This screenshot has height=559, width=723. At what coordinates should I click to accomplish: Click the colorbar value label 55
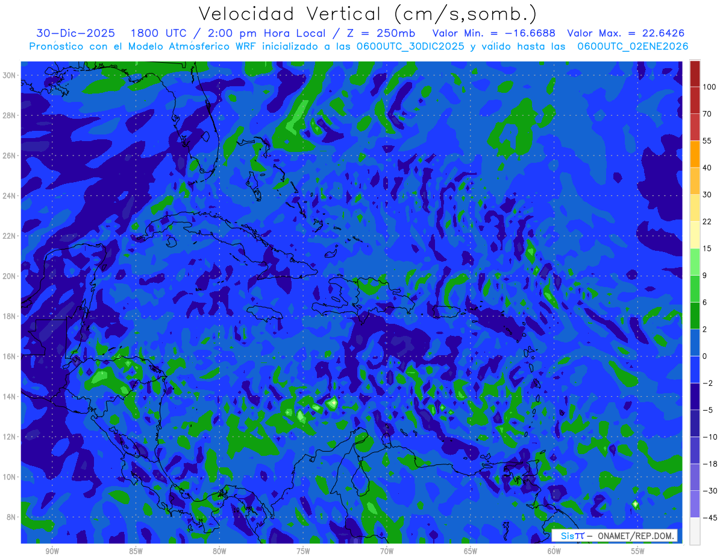pos(707,141)
